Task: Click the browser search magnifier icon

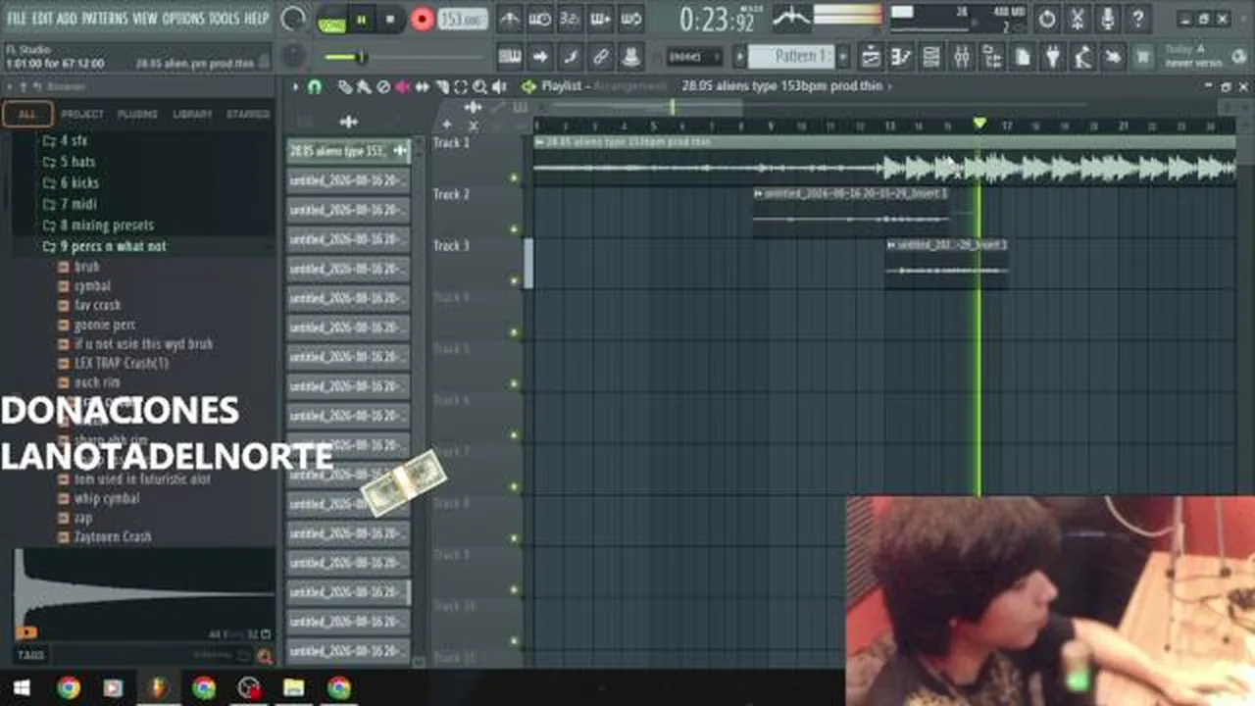Action: 264,656
